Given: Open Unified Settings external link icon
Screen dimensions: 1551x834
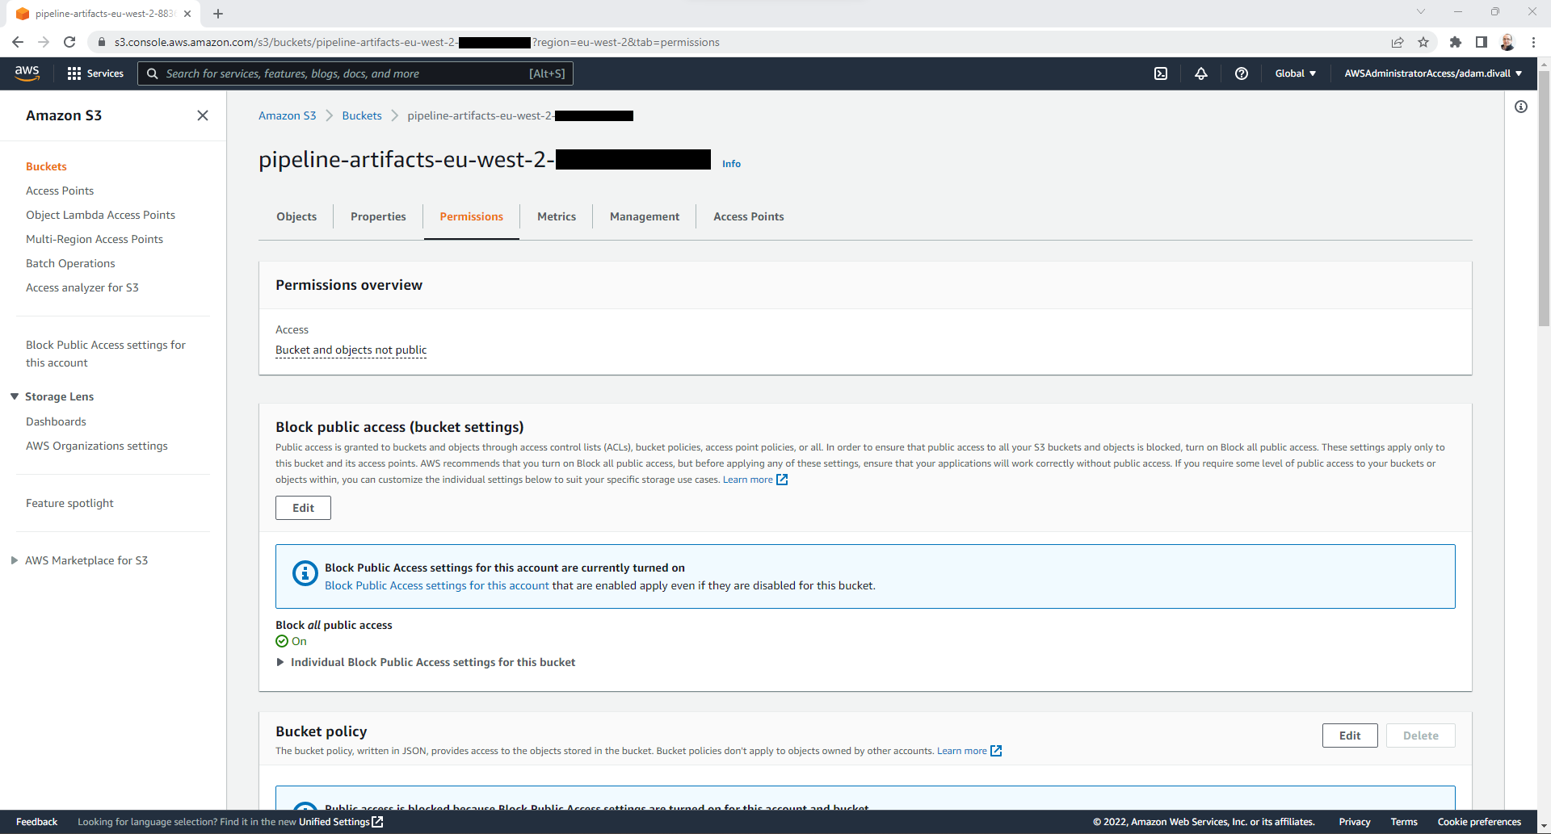Looking at the screenshot, I should (377, 822).
